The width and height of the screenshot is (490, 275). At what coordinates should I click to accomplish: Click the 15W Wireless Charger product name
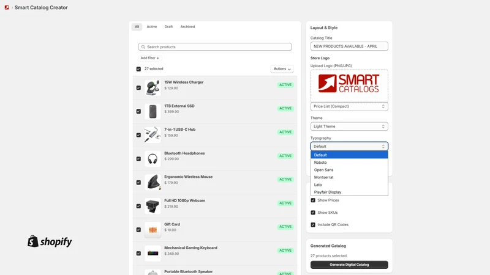click(184, 82)
